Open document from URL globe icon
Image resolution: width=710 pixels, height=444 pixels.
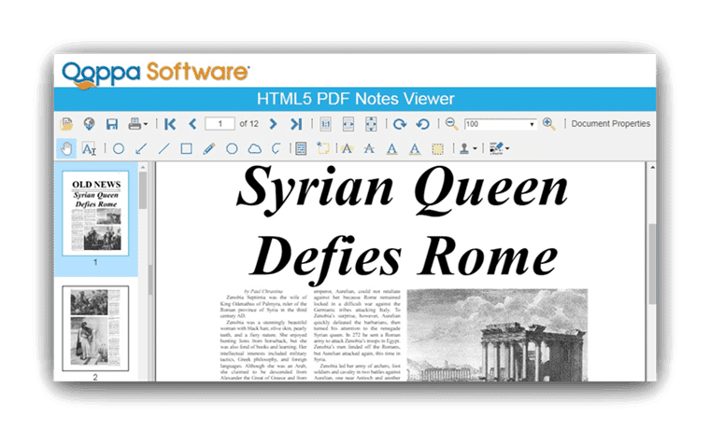coord(89,124)
